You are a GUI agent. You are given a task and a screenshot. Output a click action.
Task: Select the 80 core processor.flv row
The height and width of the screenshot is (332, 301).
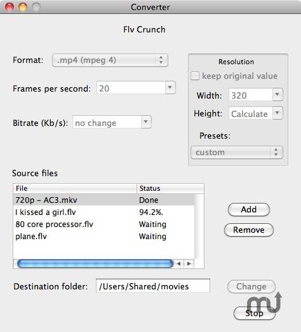click(x=104, y=225)
